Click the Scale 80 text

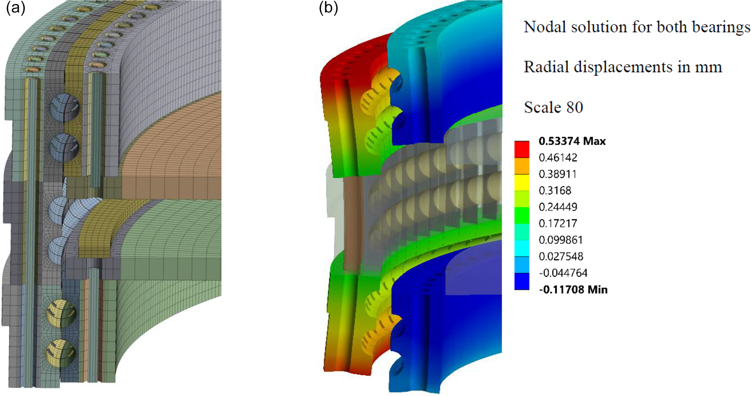coord(553,107)
